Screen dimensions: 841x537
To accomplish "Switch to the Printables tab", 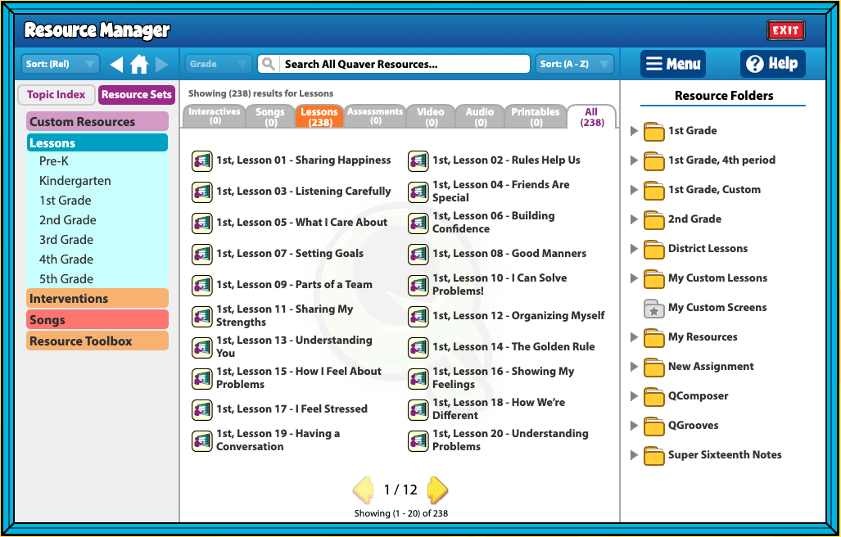I will tap(536, 116).
